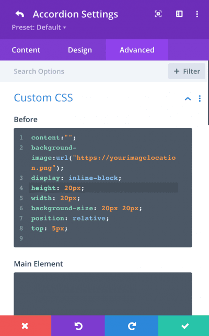Open Custom CSS section options dots
This screenshot has width=209, height=336.
(x=200, y=99)
